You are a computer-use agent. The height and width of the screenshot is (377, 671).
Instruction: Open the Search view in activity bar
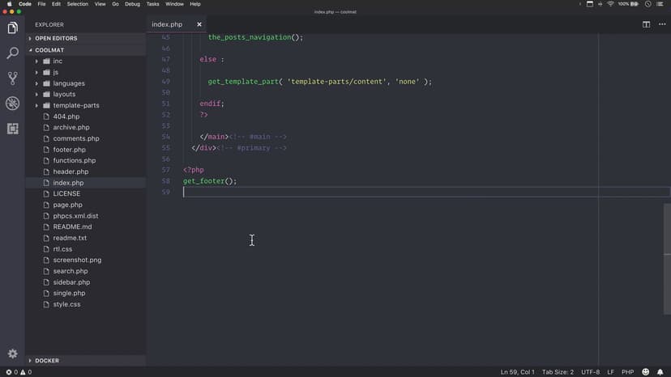(12, 53)
